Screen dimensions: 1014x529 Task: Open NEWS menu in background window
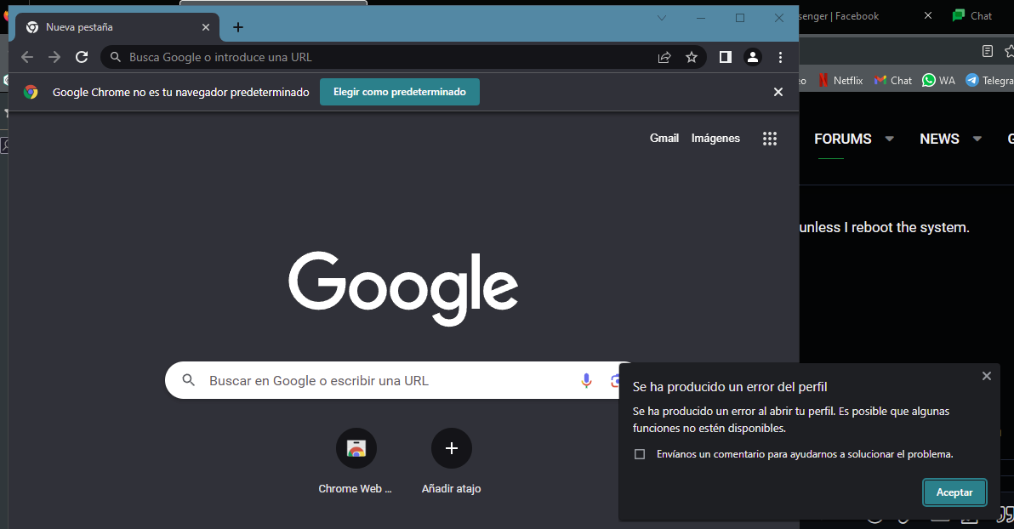940,139
